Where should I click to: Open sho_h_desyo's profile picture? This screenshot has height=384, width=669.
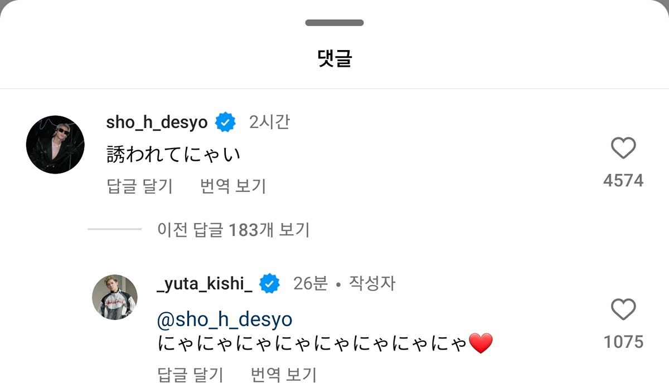point(55,145)
